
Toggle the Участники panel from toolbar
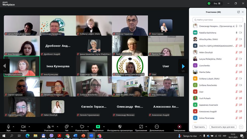[x=49, y=127]
